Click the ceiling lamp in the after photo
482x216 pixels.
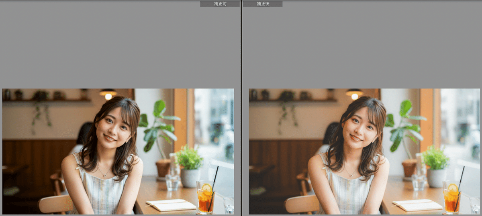pos(354,94)
